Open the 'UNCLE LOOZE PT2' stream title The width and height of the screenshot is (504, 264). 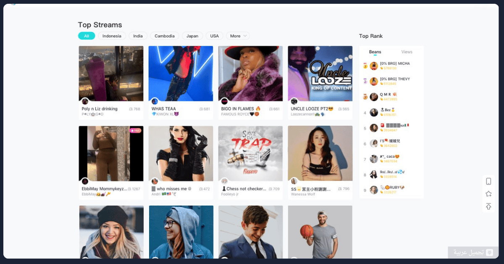pyautogui.click(x=312, y=109)
